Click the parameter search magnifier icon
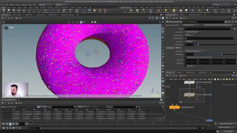Screen dimensions: 237x133 [x=229, y=22]
